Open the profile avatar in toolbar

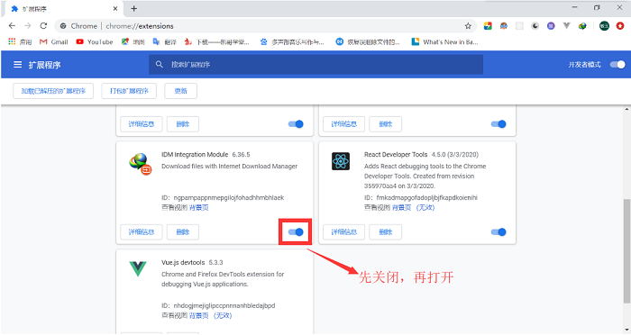point(605,26)
